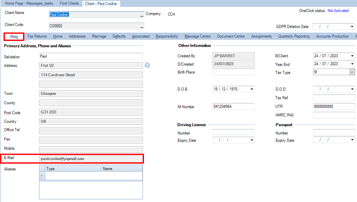The width and height of the screenshot is (357, 202).
Task: Expand Passport Expiry Date dropdown
Action: (352, 140)
